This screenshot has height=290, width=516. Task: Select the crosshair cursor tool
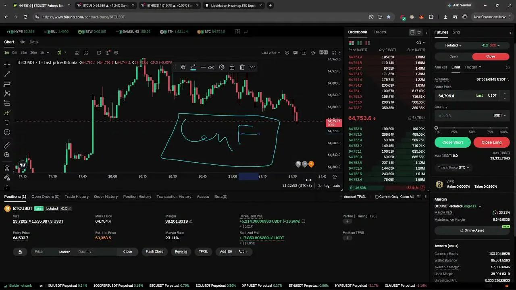click(7, 64)
